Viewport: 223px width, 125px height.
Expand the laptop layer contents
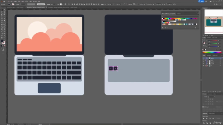point(208,60)
